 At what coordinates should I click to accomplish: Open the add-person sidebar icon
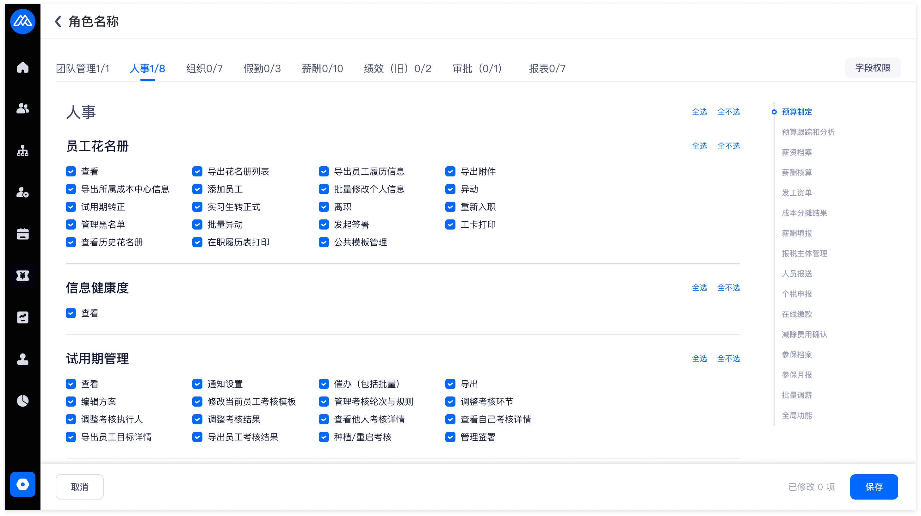click(22, 192)
